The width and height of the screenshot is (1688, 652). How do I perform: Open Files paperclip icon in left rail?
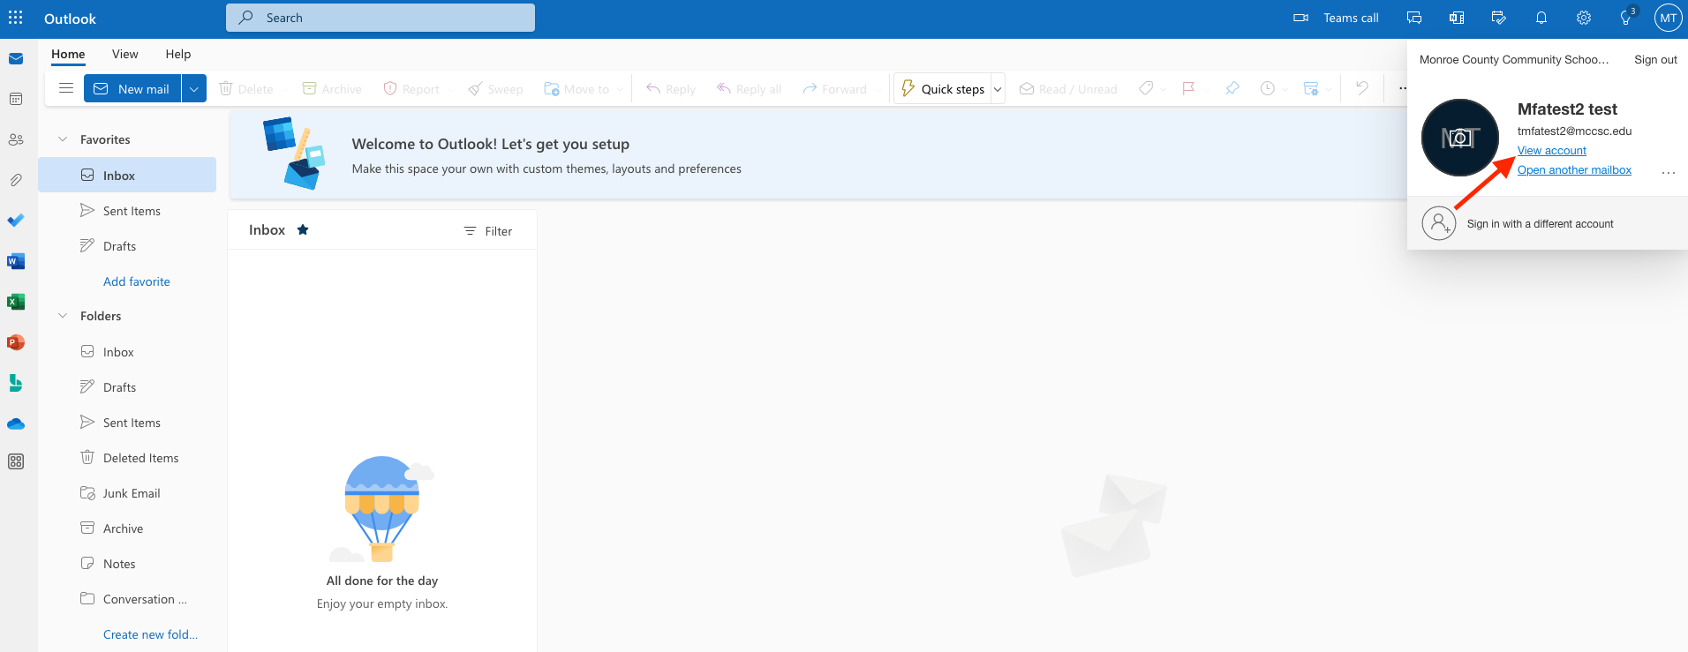(16, 180)
